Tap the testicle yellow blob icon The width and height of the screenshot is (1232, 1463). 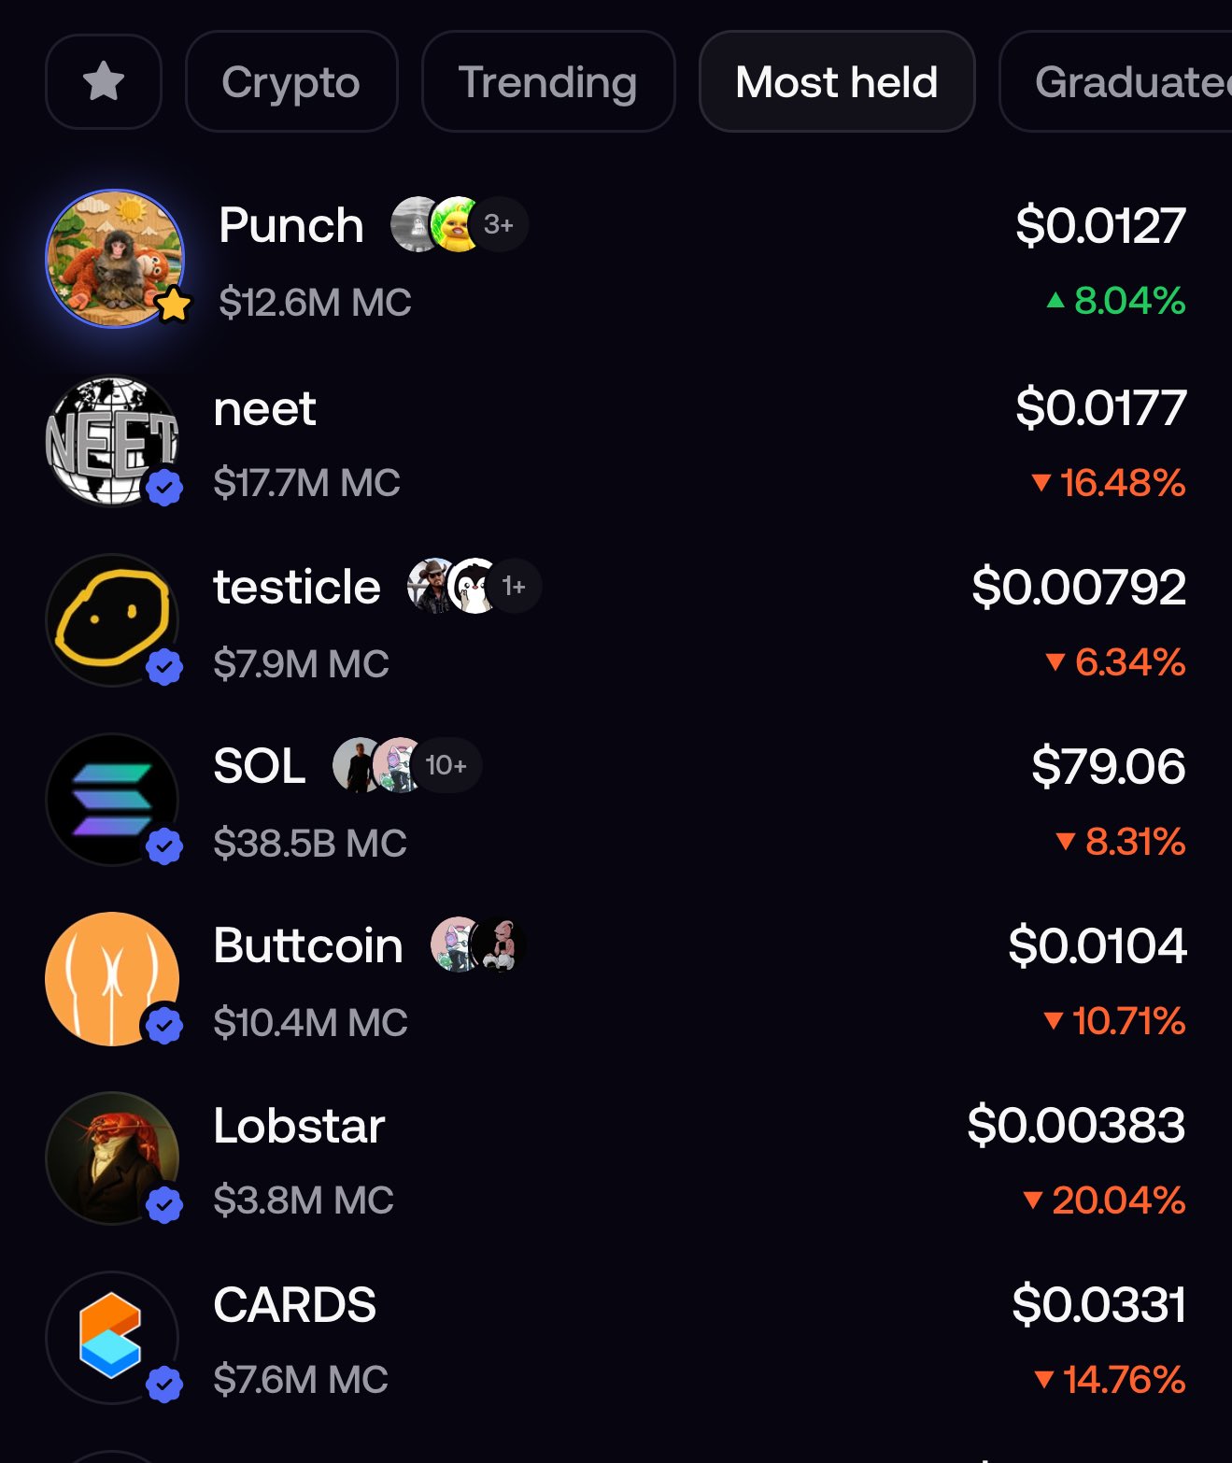[x=112, y=619]
